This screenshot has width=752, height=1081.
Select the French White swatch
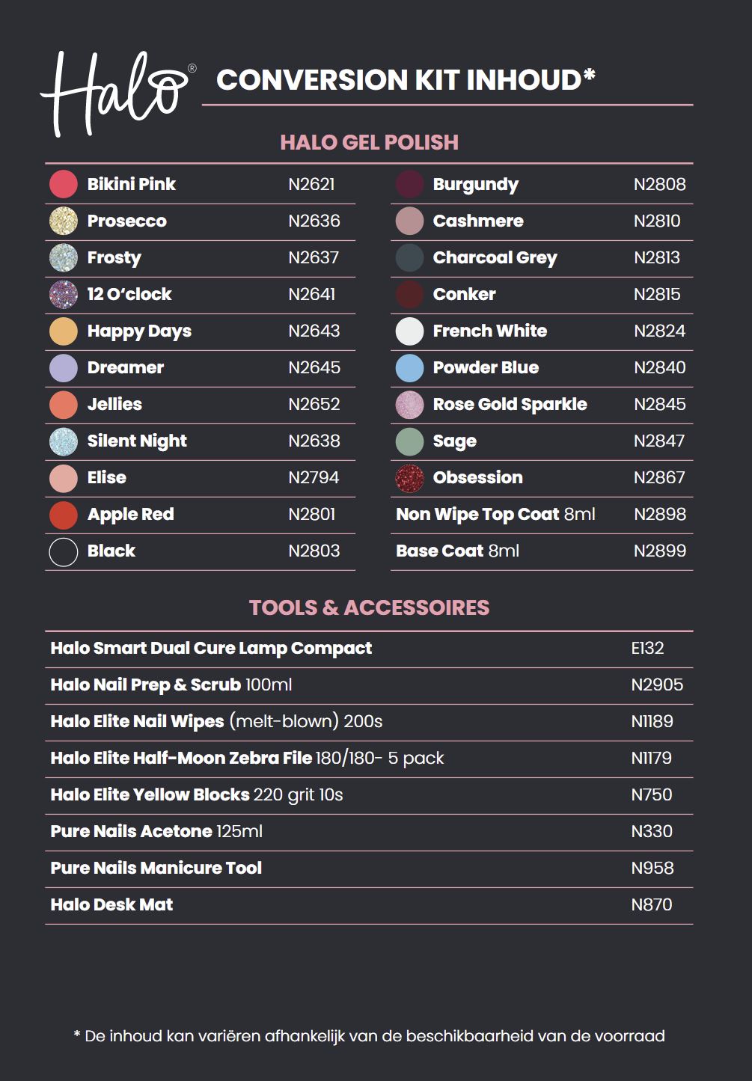coord(409,331)
